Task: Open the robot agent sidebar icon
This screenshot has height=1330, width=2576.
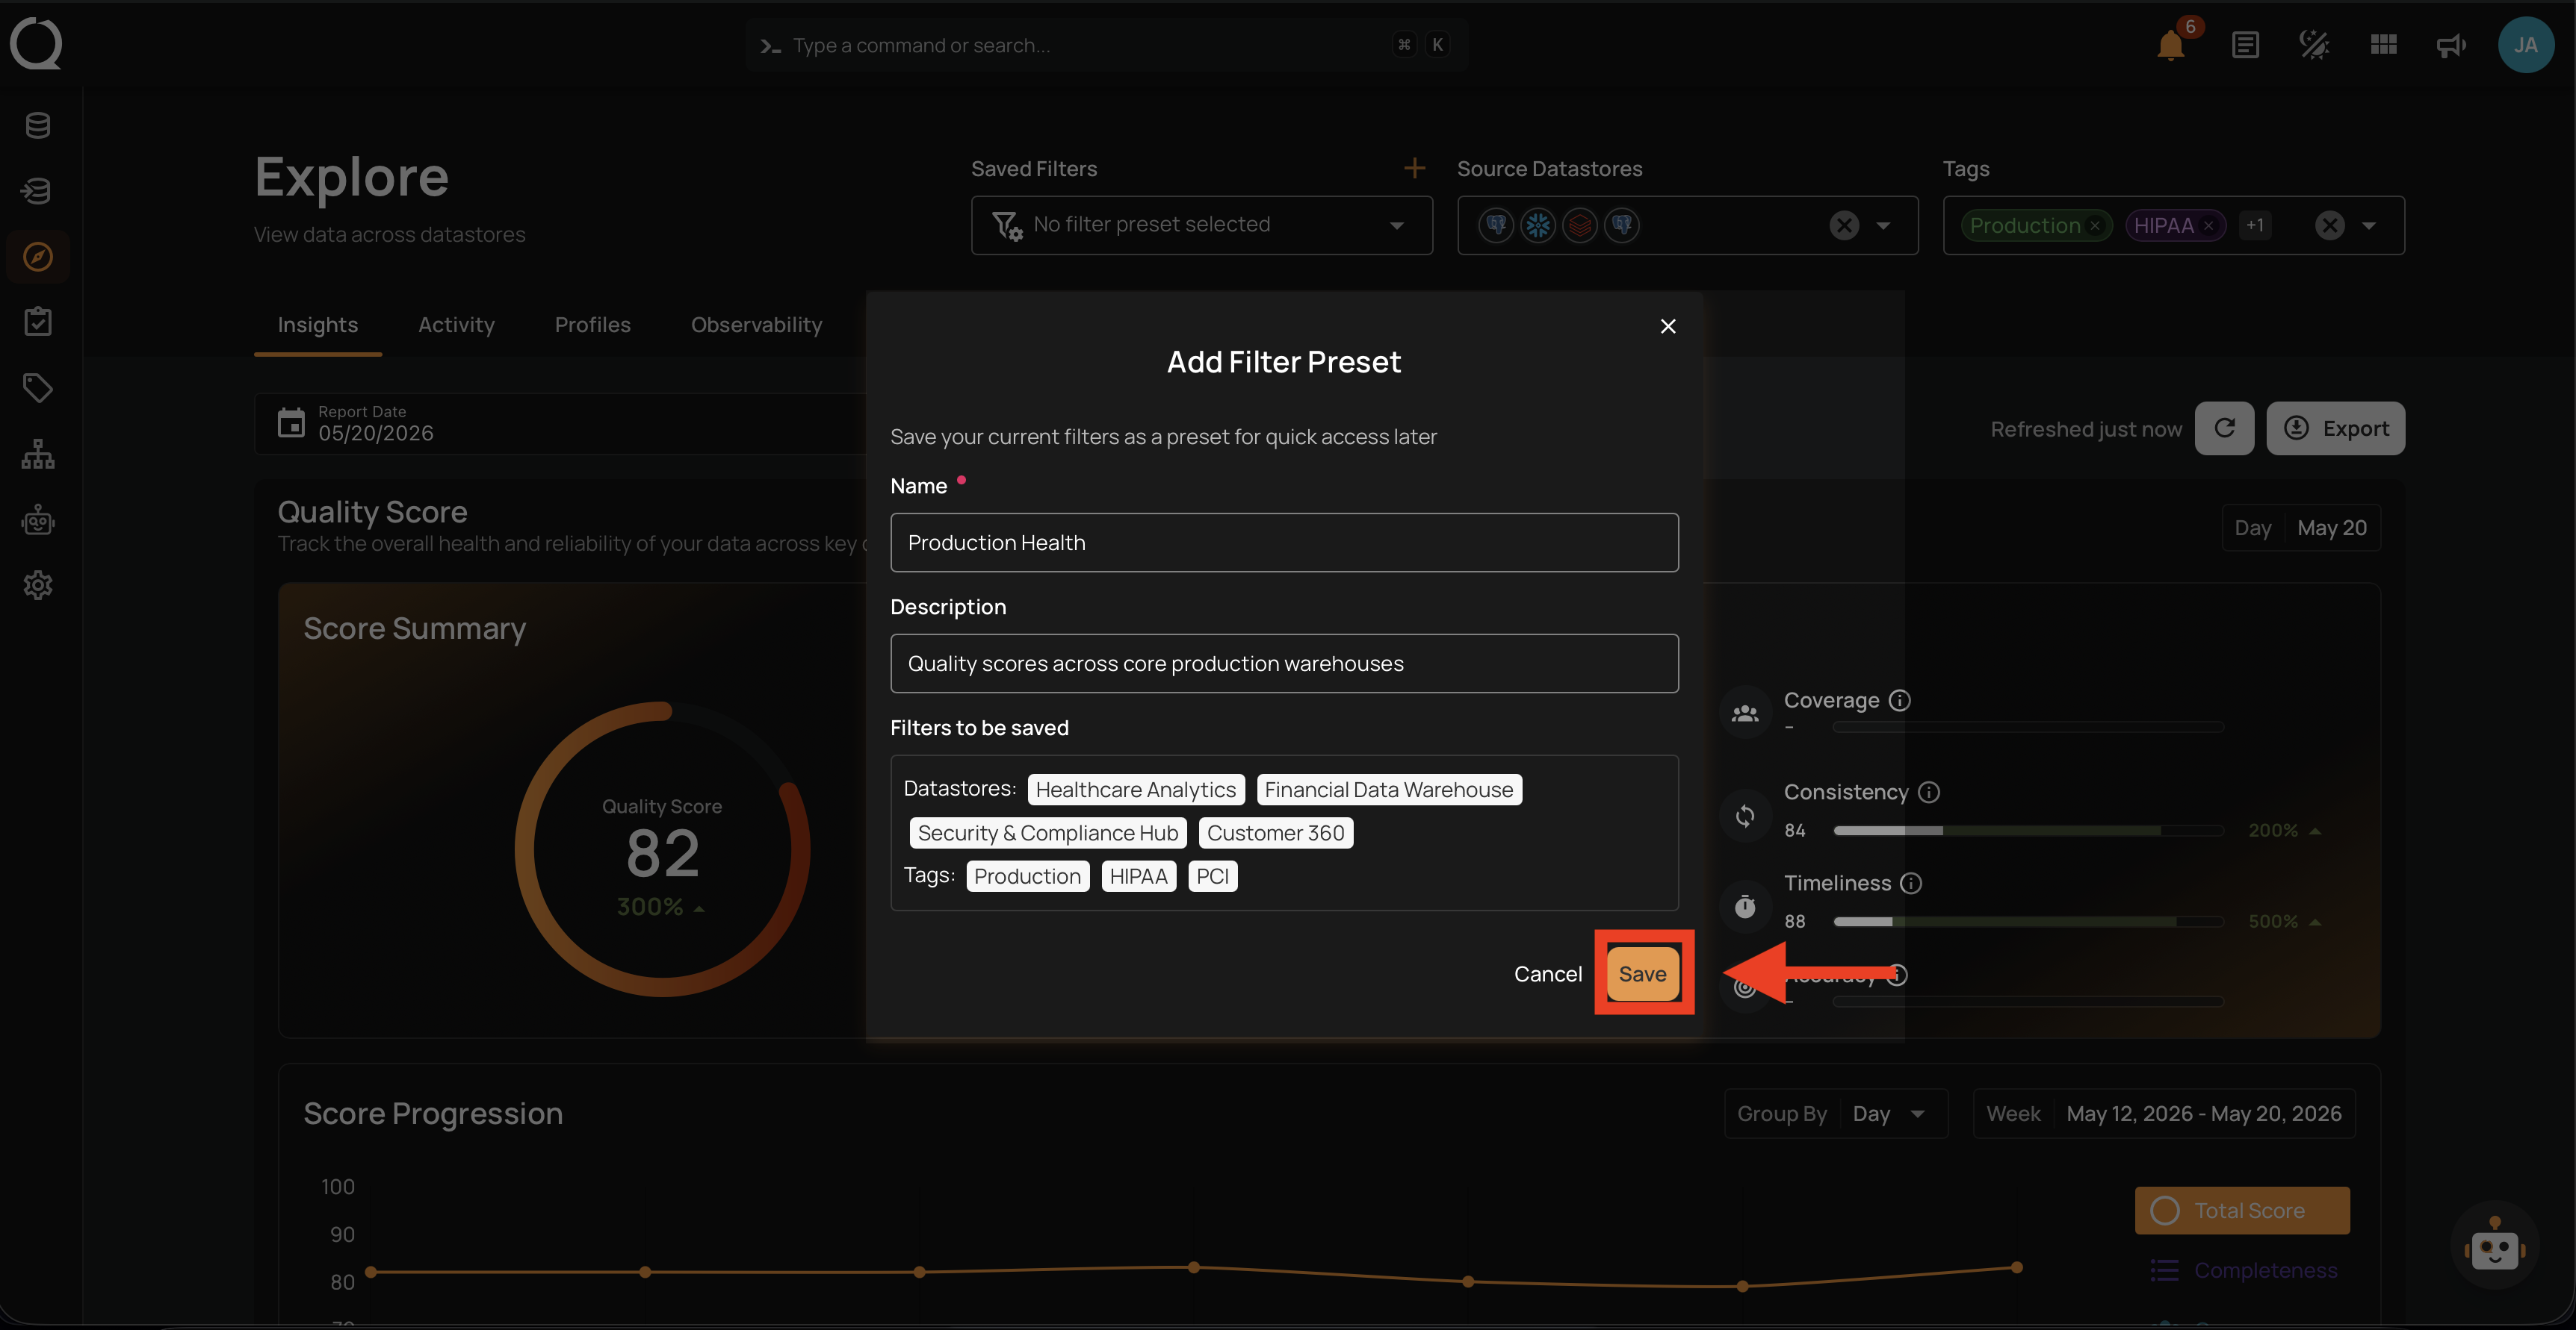Action: [x=38, y=519]
